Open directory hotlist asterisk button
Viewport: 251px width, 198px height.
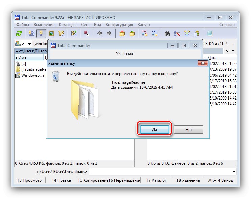click(x=227, y=51)
